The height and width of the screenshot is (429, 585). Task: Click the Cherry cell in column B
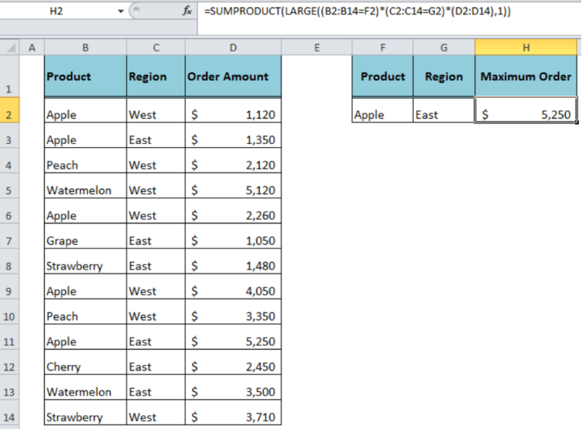point(85,367)
